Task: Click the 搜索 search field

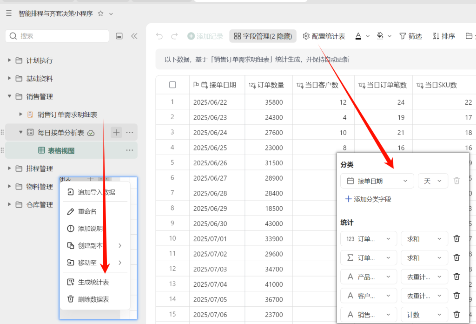Action: (57, 36)
